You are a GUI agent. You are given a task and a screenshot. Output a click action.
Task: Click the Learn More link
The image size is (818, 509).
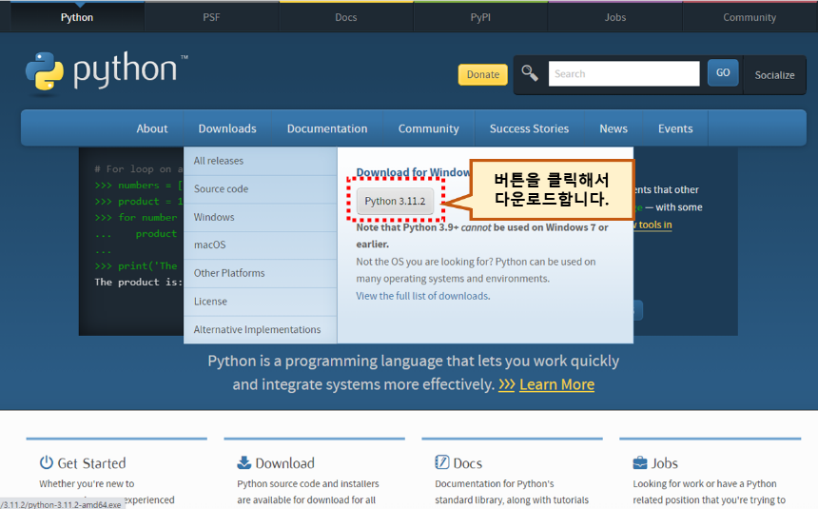click(556, 384)
